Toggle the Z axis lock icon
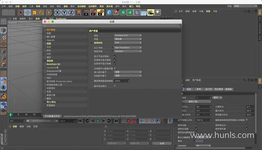This screenshot has height=150, width=262. click(71, 12)
